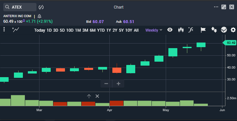Click the flag events icon
Screen dimensions: 237x121
(203, 30)
